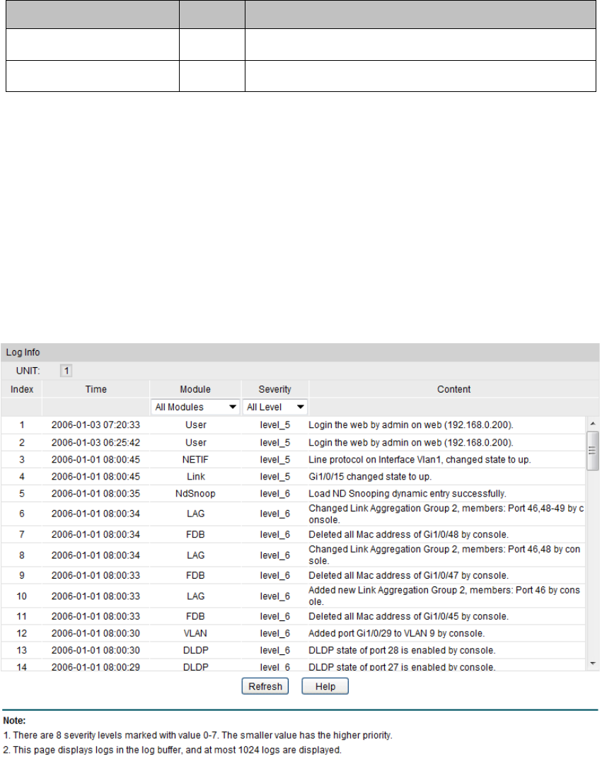Select the UNIT 1 button
This screenshot has height=764, width=602.
tap(66, 371)
